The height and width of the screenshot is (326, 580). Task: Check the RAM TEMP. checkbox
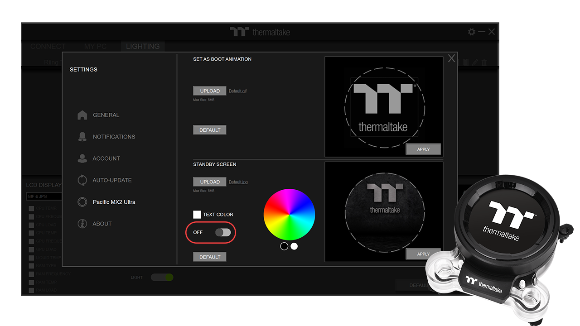[x=31, y=282]
